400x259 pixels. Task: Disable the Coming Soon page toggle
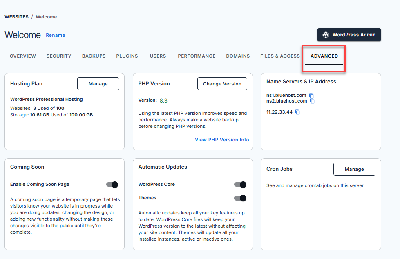112,184
